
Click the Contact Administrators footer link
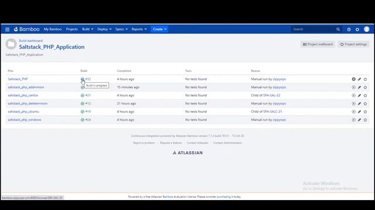[227, 143]
